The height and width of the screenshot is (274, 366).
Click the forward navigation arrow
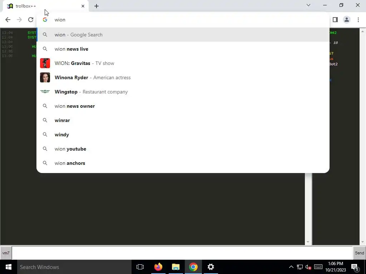pos(19,20)
